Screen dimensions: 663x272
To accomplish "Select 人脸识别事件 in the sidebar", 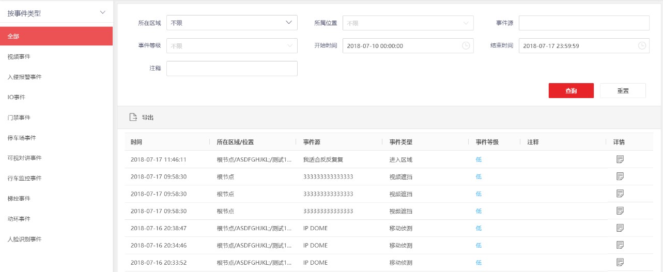I will (x=24, y=239).
